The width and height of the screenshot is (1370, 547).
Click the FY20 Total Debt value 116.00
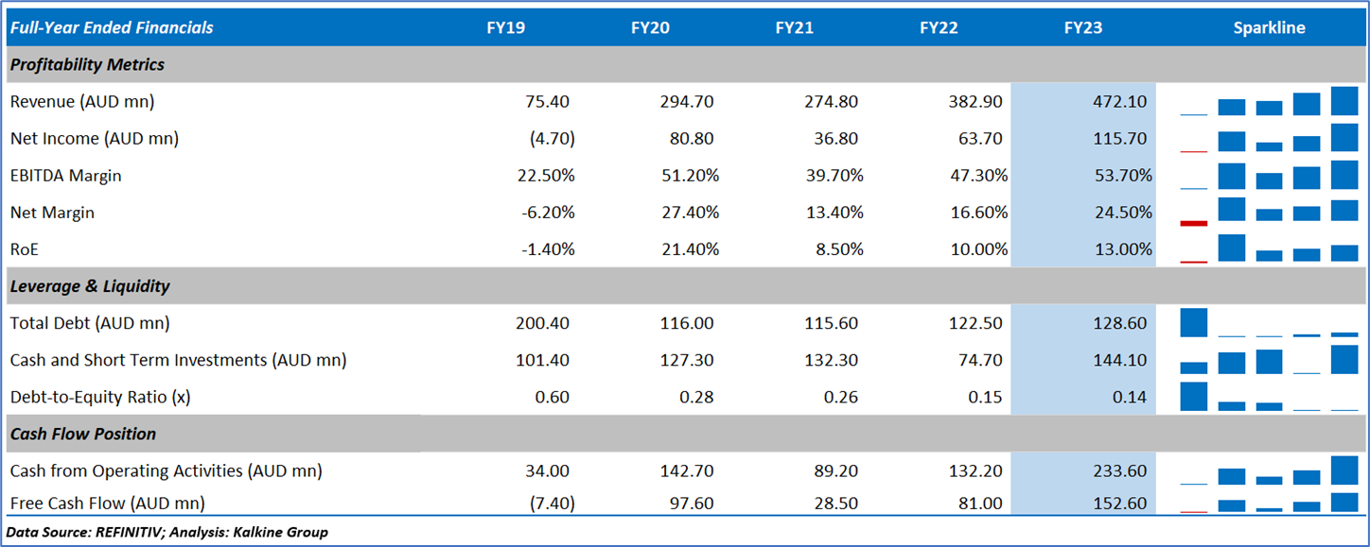(687, 323)
